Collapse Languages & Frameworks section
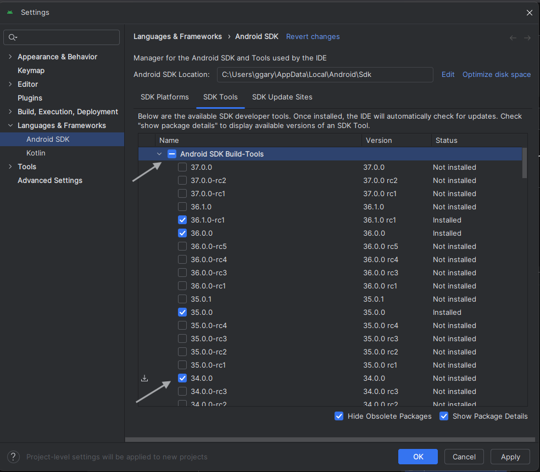 point(10,125)
